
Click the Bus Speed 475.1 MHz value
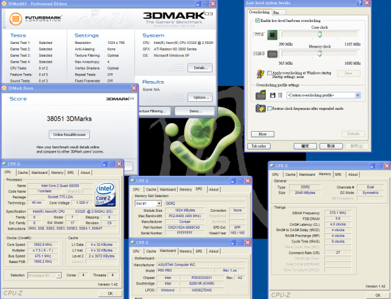pos(43,256)
